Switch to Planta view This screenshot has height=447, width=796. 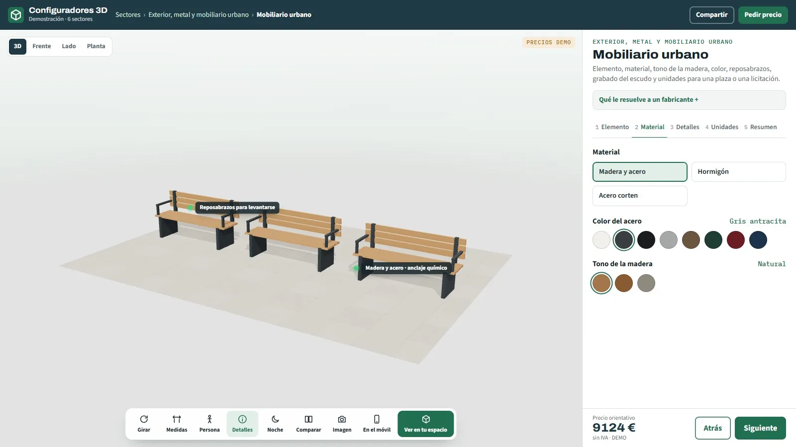(x=96, y=46)
